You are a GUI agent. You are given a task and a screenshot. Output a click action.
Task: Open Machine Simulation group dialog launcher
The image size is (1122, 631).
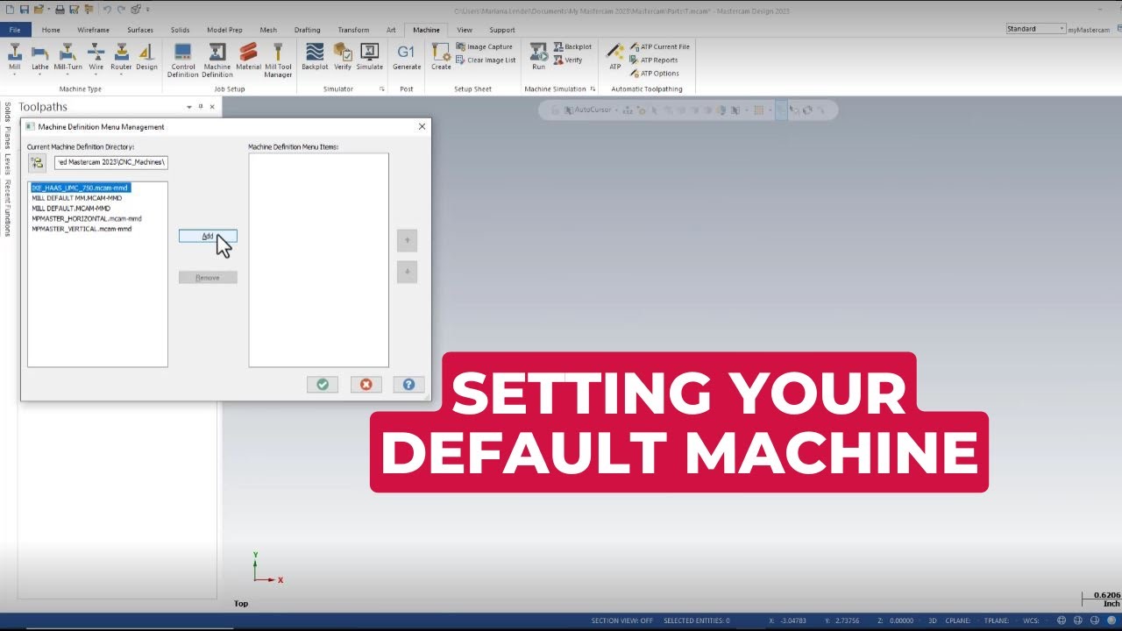[x=593, y=89]
